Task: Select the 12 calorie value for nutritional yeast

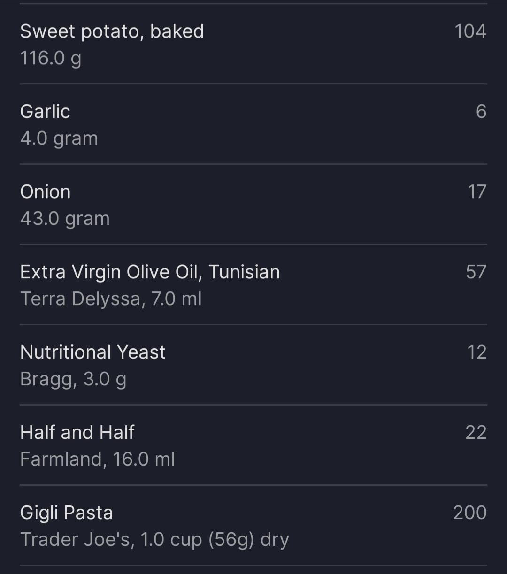Action: pos(476,352)
